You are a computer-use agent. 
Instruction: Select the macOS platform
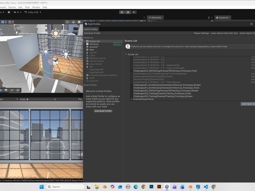point(103,53)
